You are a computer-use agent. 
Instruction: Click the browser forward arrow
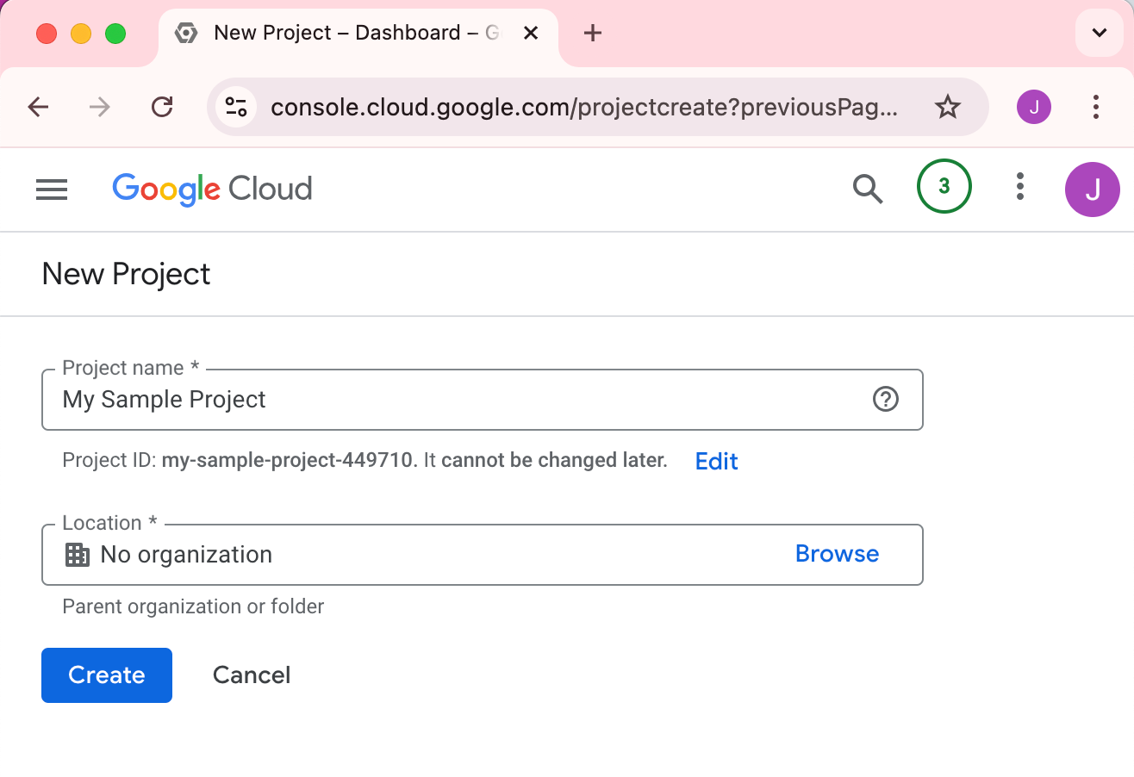point(100,107)
